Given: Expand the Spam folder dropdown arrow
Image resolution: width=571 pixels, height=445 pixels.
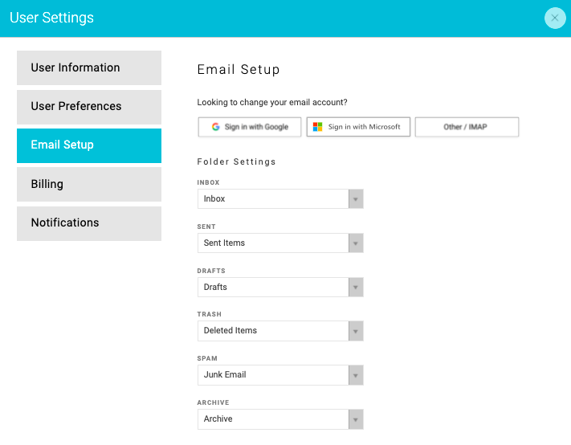Looking at the screenshot, I should point(356,375).
